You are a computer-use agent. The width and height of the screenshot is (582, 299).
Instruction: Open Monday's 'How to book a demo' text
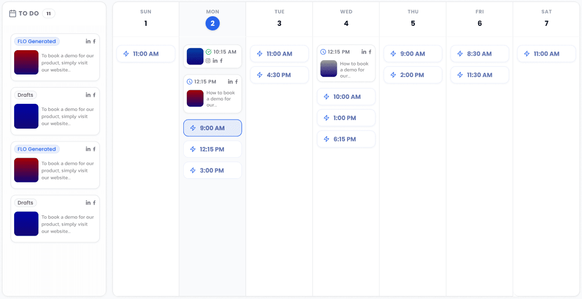221,99
